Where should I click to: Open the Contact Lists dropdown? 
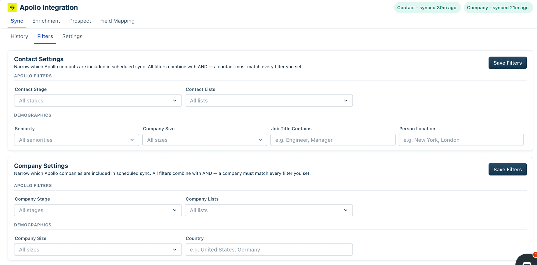269,101
